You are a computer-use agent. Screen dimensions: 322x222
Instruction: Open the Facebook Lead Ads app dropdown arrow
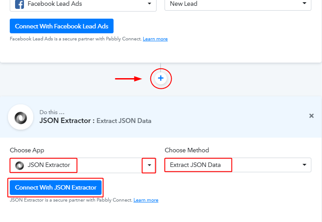pyautogui.click(x=149, y=4)
